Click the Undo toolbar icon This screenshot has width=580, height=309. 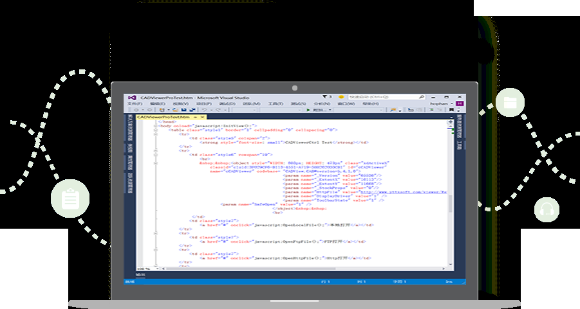coord(203,110)
